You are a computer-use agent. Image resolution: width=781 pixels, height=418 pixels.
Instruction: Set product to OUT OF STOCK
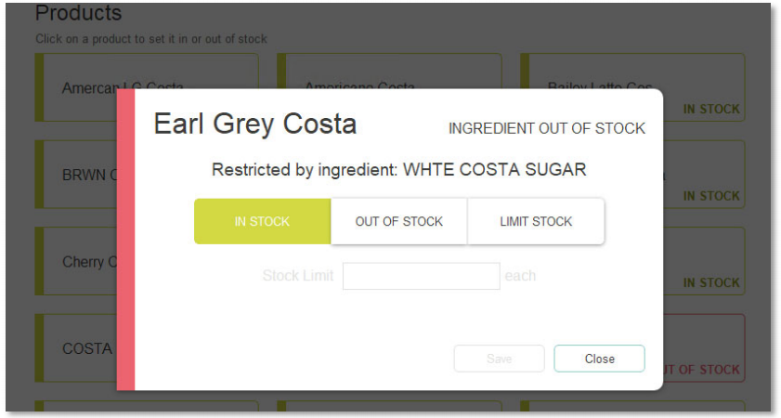(x=399, y=221)
